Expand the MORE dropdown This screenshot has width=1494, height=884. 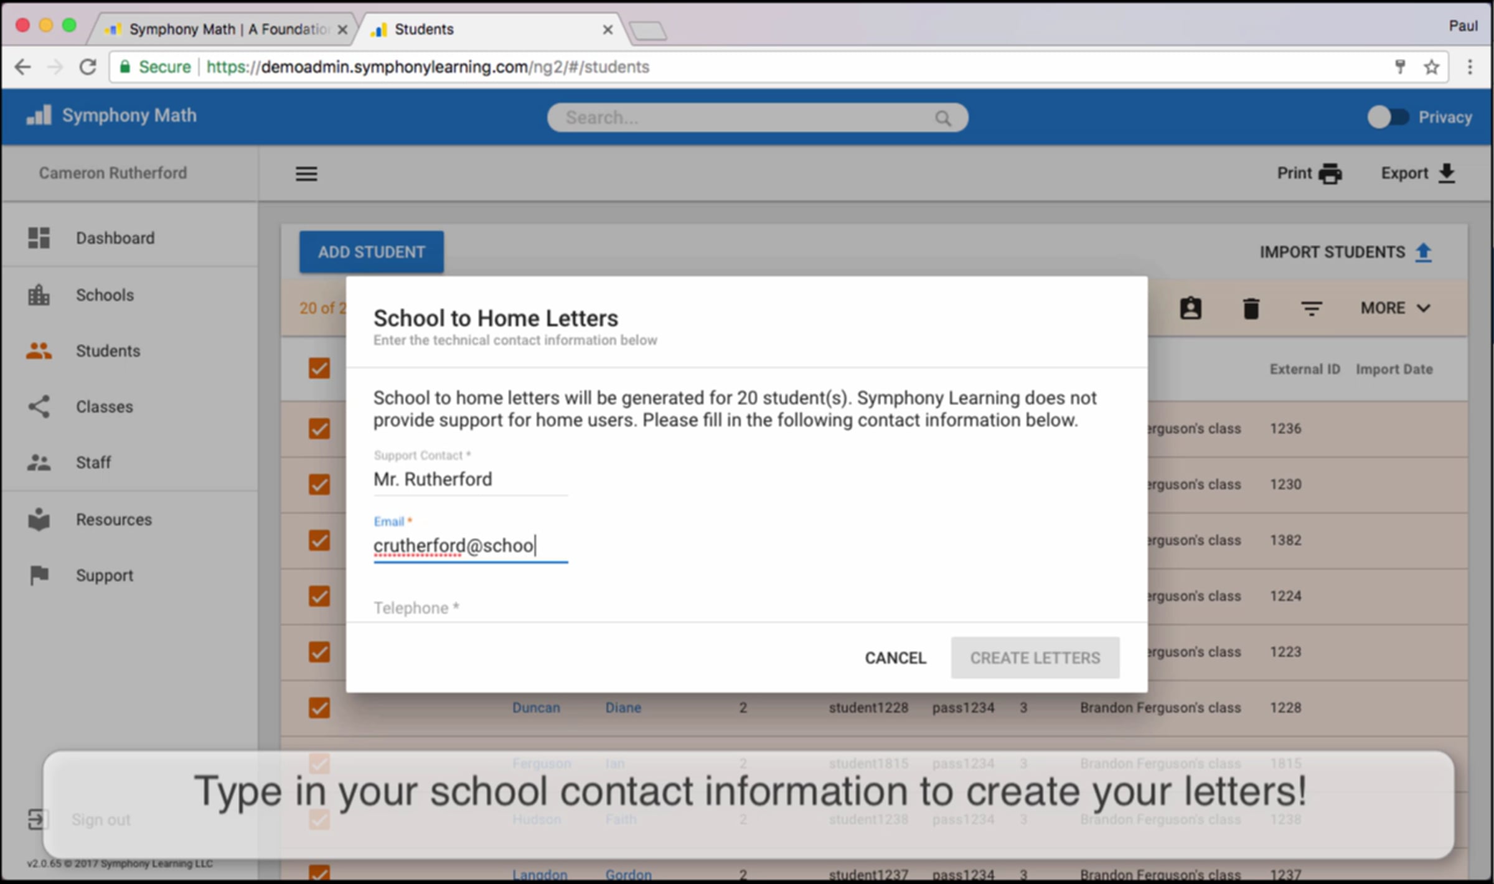[1395, 309]
